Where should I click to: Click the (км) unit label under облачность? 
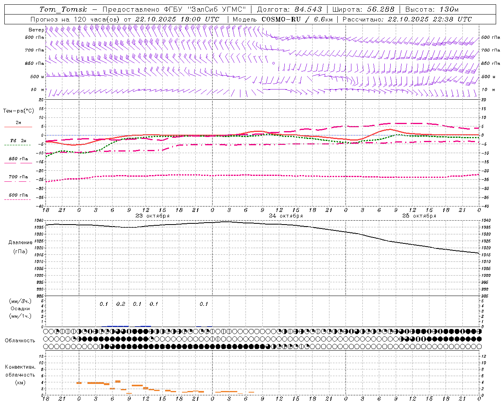pyautogui.click(x=20, y=382)
